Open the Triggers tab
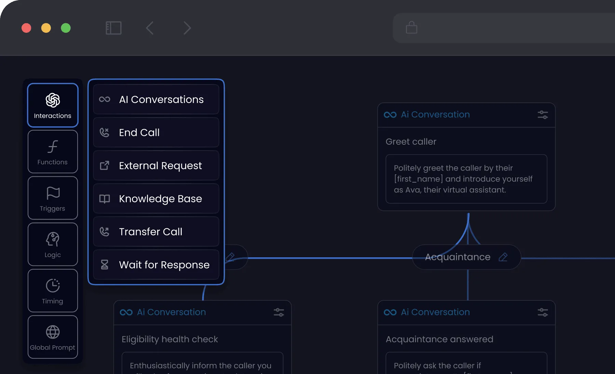The height and width of the screenshot is (374, 615). (53, 198)
